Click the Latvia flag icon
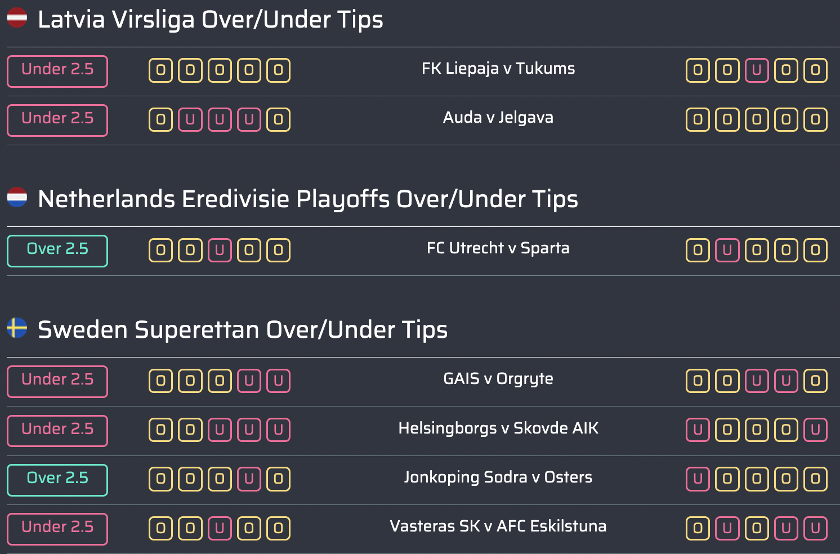840x554 pixels. click(x=17, y=17)
